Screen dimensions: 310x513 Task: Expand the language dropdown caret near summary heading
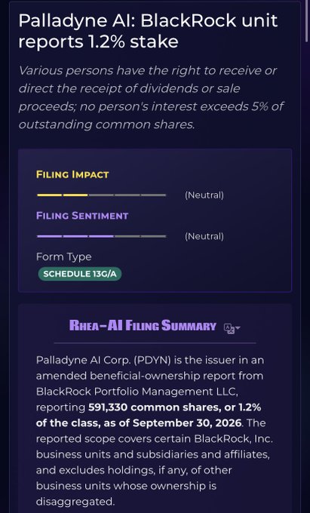point(238,328)
